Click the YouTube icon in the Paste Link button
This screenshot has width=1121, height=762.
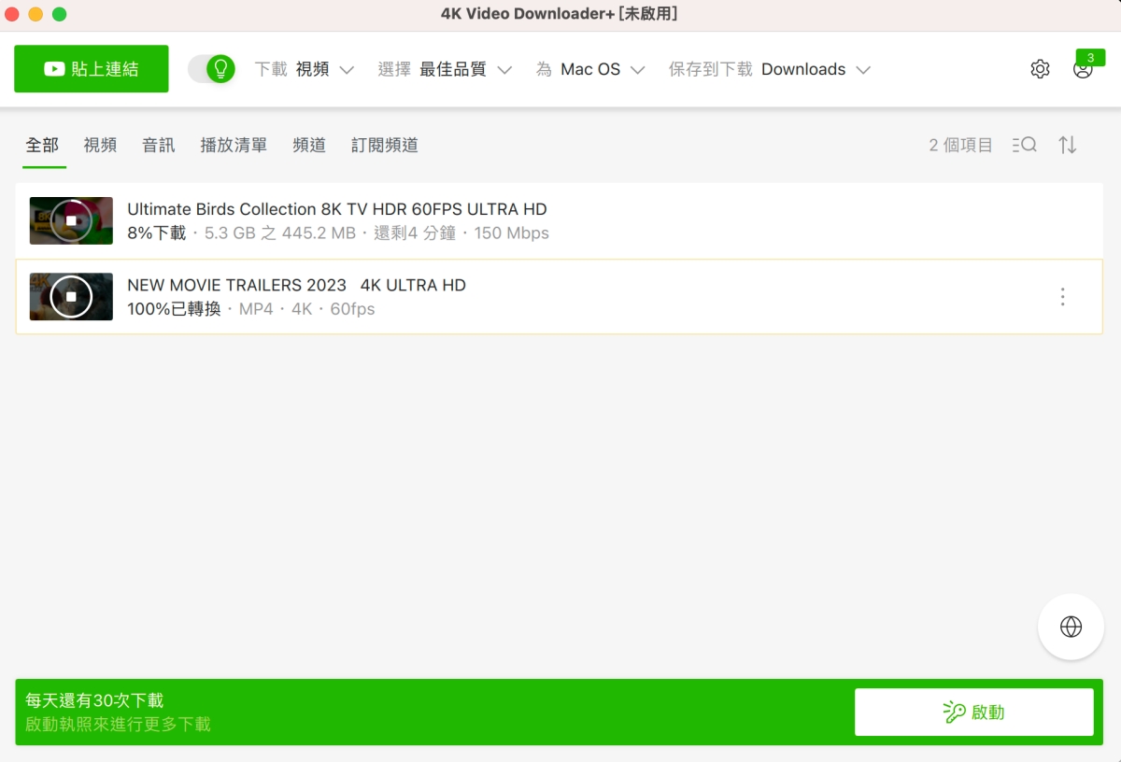54,69
